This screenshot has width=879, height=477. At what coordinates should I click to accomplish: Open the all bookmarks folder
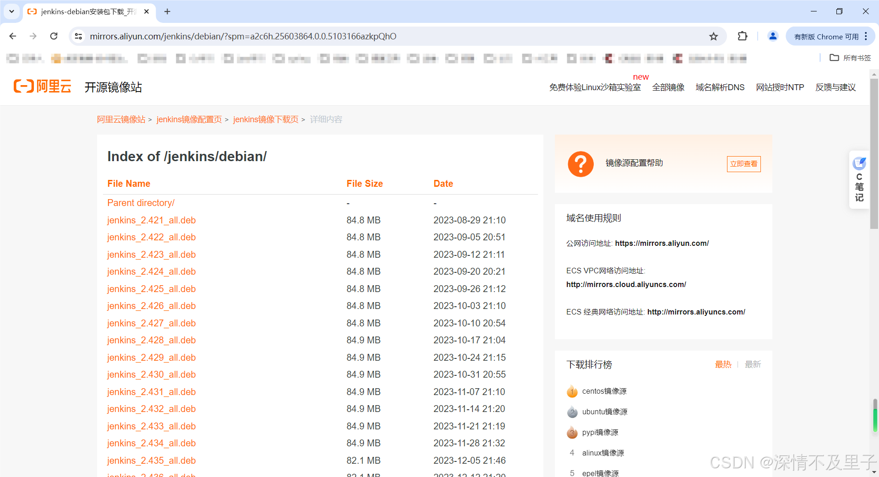[x=851, y=58]
